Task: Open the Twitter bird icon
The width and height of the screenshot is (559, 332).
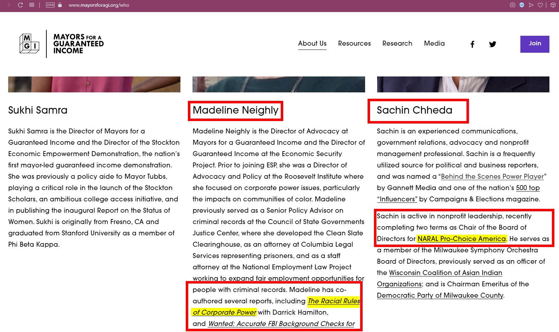Action: click(492, 44)
